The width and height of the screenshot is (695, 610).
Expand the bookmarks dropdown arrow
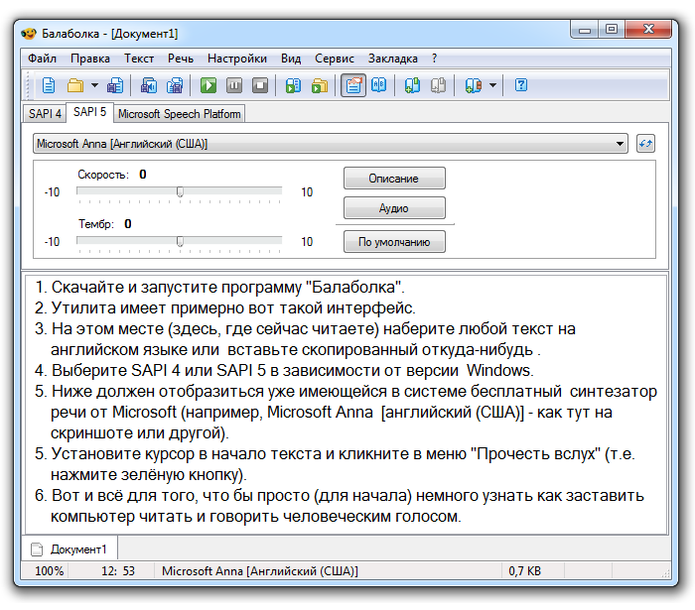492,85
